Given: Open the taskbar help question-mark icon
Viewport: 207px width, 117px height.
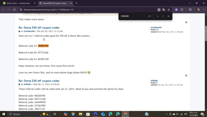Looking at the screenshot, I should tap(146, 114).
